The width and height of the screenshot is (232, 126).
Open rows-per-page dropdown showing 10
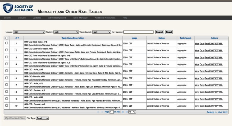[x=132, y=112]
